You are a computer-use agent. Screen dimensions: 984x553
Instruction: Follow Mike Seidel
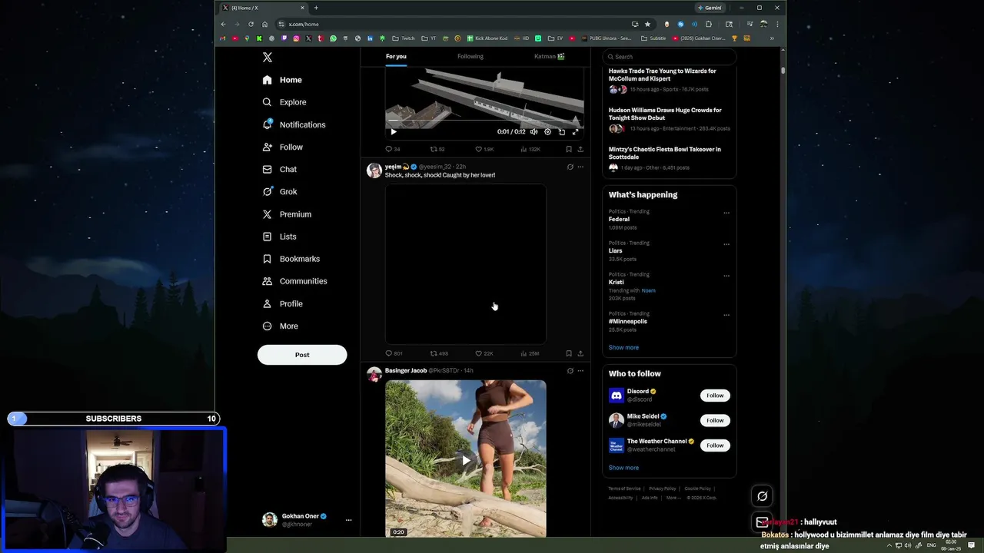click(x=715, y=420)
